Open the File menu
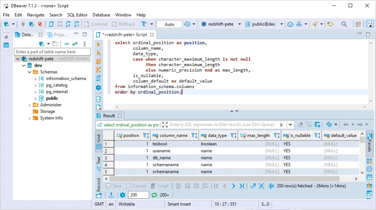This screenshot has height=210, width=376. (x=6, y=15)
